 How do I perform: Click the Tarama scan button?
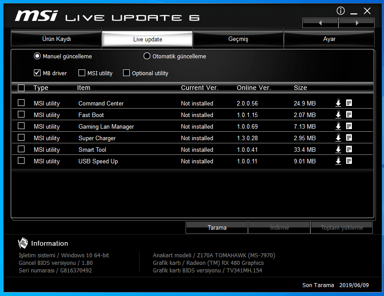click(217, 227)
